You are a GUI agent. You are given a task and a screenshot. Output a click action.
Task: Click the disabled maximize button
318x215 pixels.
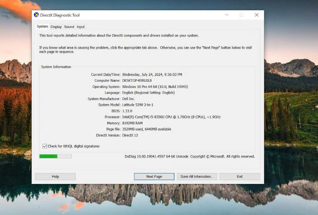(241, 15)
